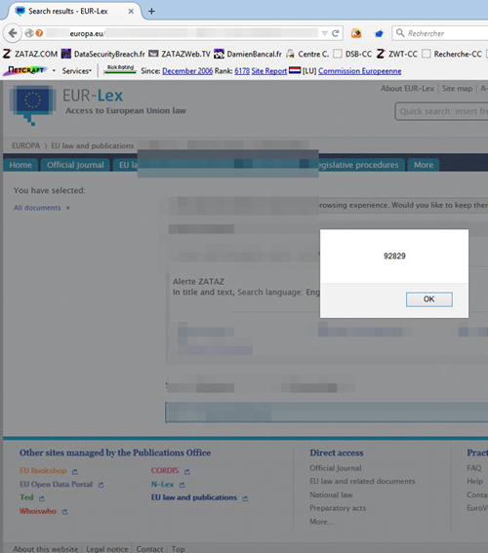Expand the Netcraft Services dropdown
Screen dimensions: 488x553
click(76, 71)
